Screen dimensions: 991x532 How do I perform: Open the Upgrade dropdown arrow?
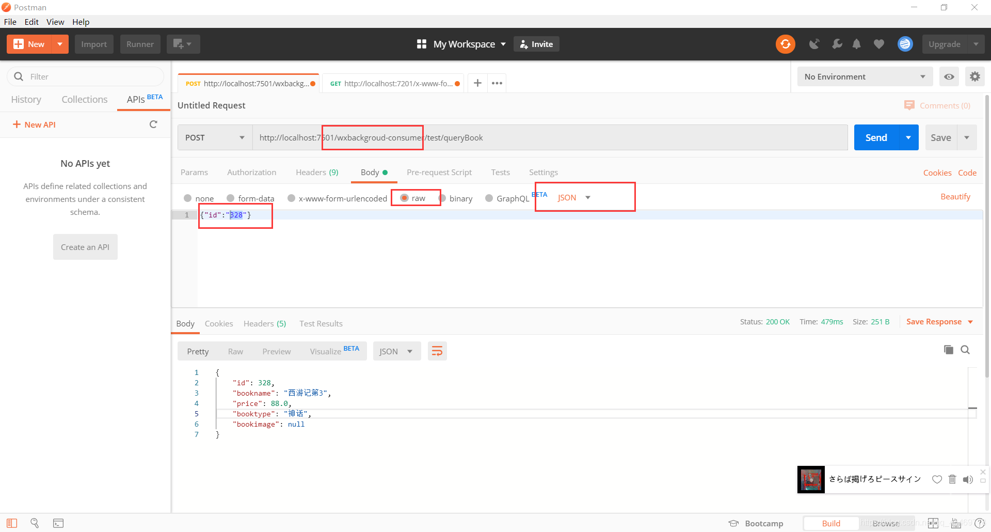click(976, 44)
